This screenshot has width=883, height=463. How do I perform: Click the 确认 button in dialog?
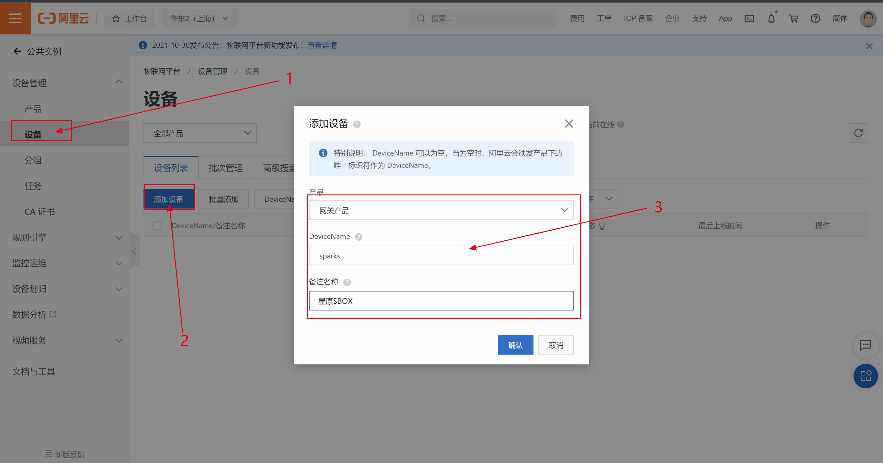tap(515, 345)
